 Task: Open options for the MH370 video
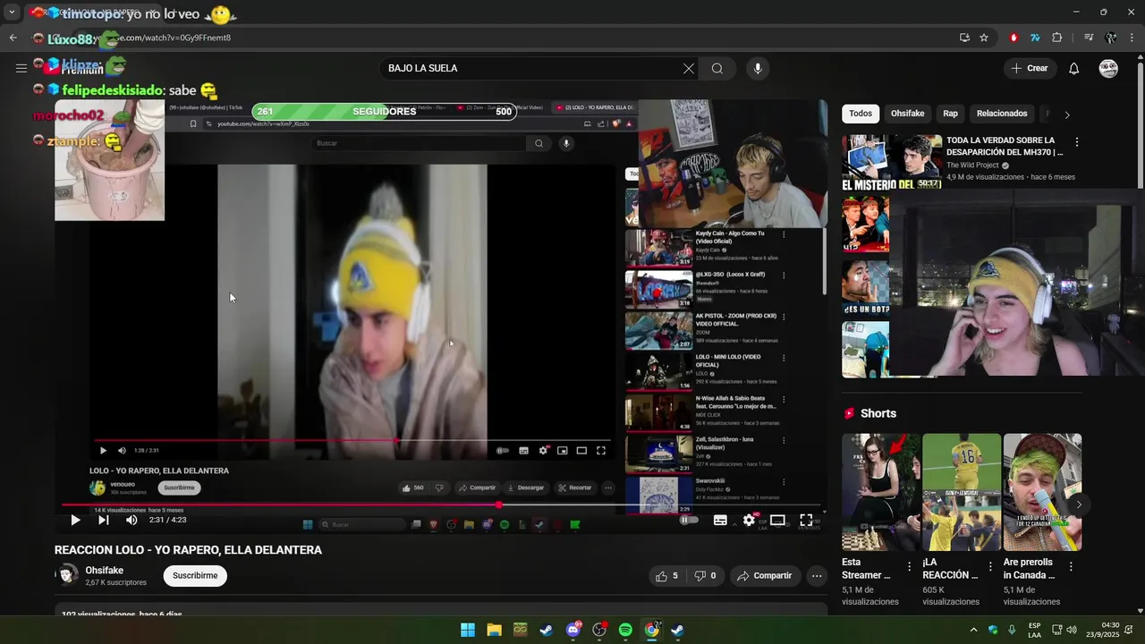pyautogui.click(x=1077, y=142)
